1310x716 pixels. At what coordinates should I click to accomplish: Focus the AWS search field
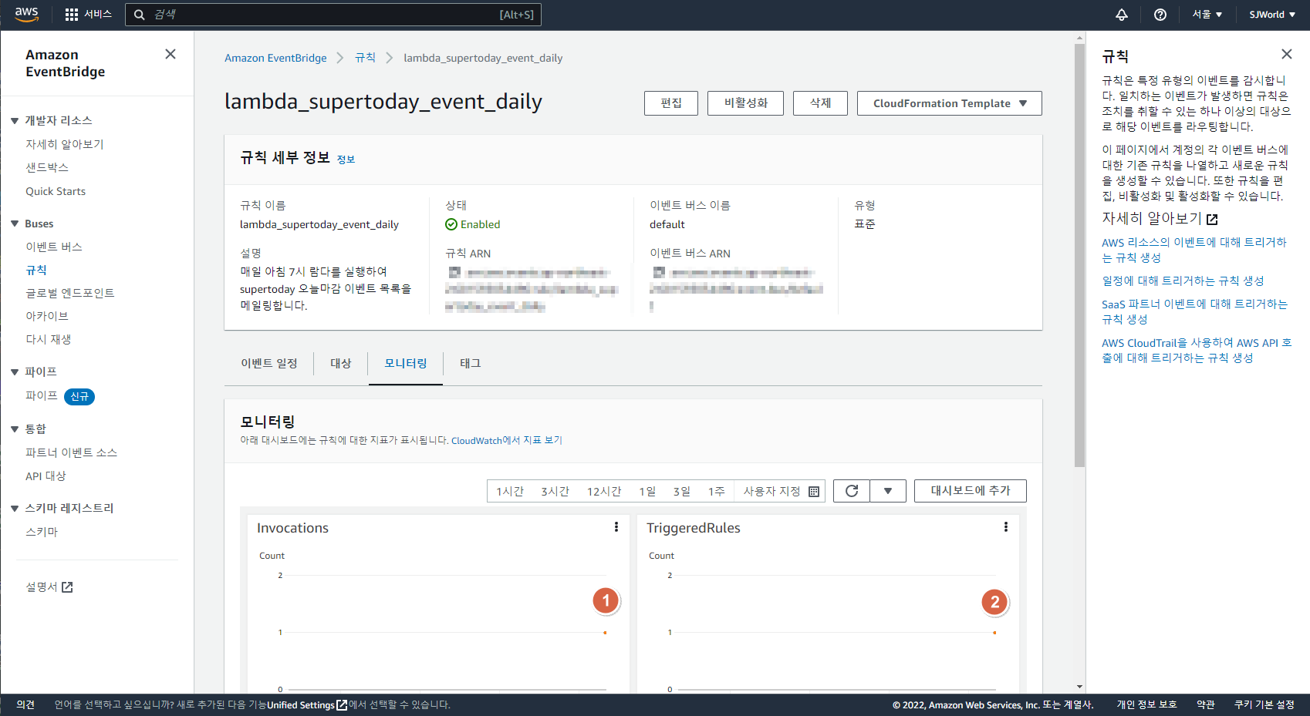pyautogui.click(x=333, y=15)
